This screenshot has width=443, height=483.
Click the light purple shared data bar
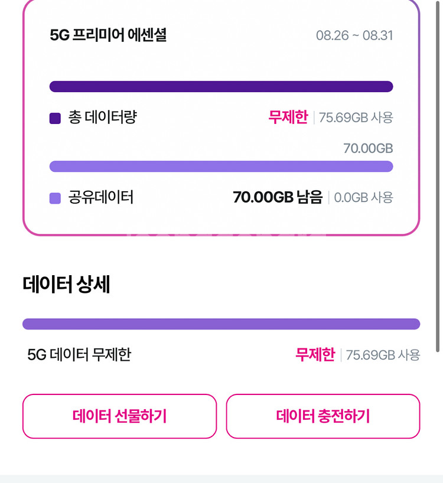[221, 167]
